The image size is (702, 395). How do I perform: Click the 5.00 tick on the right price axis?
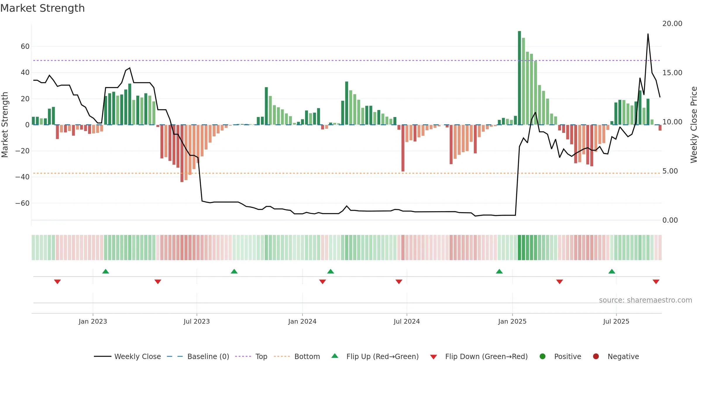point(670,171)
